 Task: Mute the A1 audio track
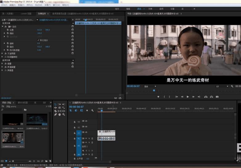coord(86,138)
